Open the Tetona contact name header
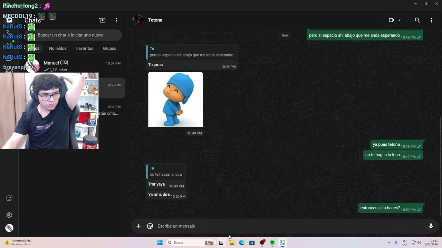The image size is (442, 248). [155, 20]
